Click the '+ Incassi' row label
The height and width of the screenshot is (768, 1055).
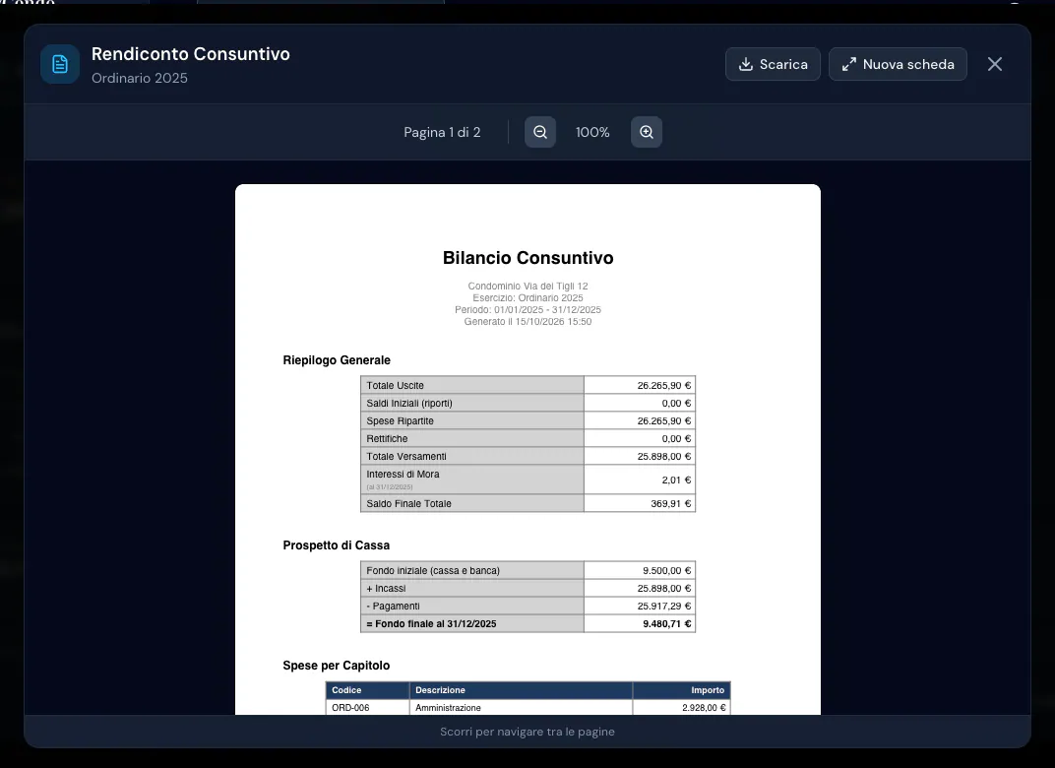pos(386,588)
